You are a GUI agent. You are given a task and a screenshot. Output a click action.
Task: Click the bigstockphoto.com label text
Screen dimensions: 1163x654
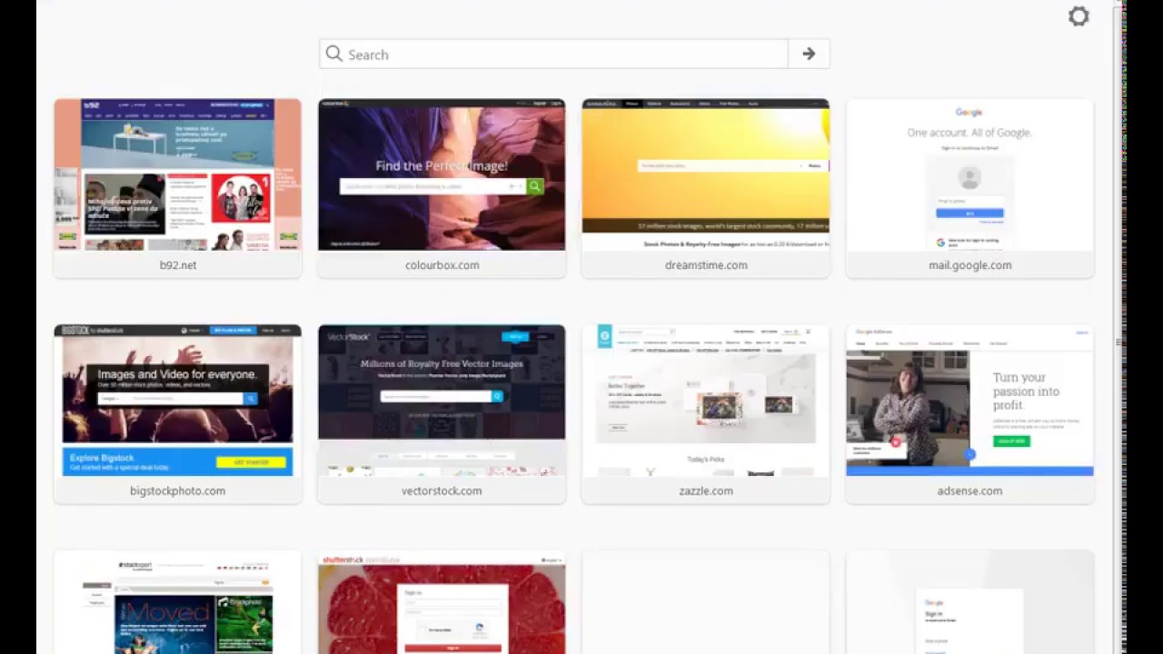tap(177, 491)
